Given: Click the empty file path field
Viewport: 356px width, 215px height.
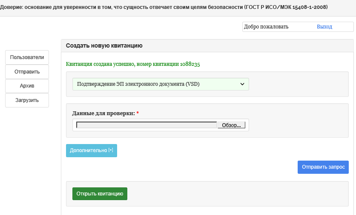Looking at the screenshot, I should [x=146, y=125].
